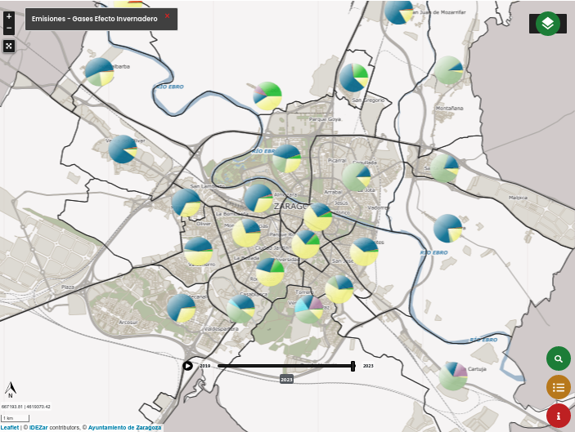Open the Ayuntamiento de Zaragoza link
Image resolution: width=575 pixels, height=432 pixels.
[x=124, y=427]
